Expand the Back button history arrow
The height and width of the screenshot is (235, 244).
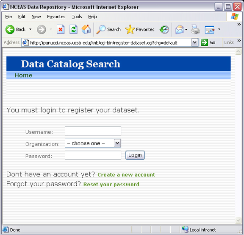[x=30, y=29]
